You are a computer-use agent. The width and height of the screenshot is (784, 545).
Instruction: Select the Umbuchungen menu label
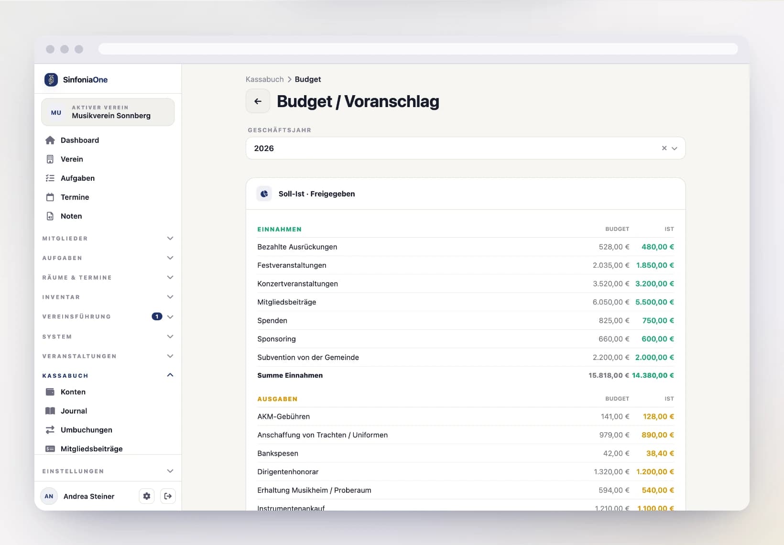pos(87,430)
